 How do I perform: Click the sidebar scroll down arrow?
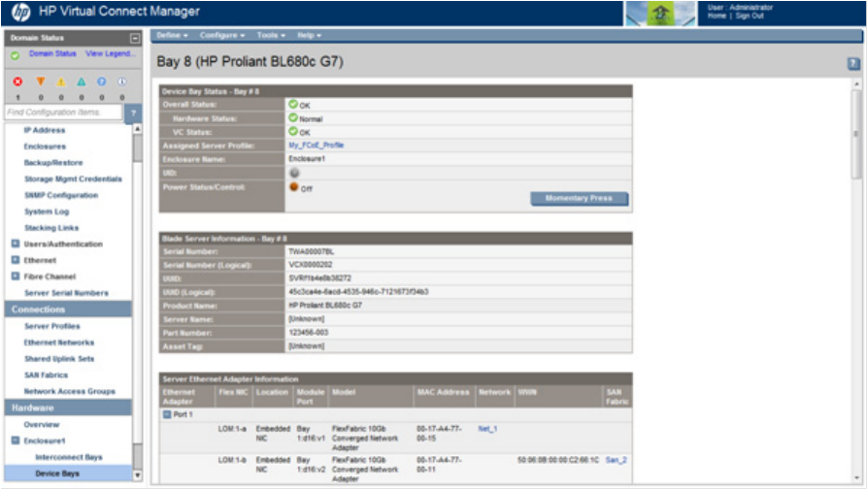point(137,475)
